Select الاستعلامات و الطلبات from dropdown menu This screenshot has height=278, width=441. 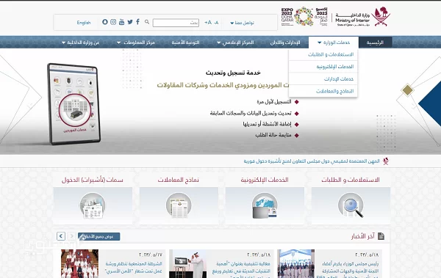(323, 54)
